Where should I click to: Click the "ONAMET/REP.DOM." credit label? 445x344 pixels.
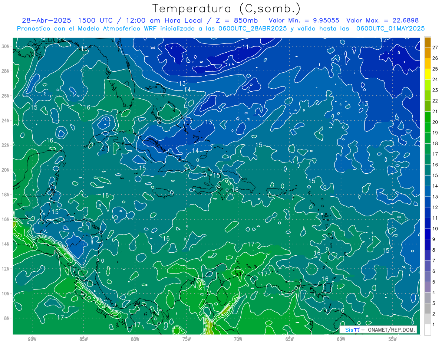[392, 330]
